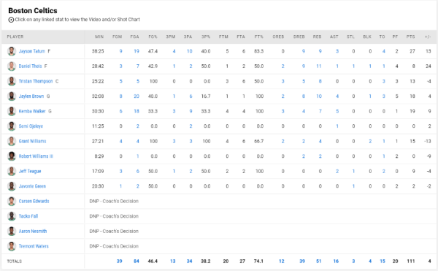This screenshot has width=438, height=271.
Task: Open Tremont Waters player link
Action: 34,246
